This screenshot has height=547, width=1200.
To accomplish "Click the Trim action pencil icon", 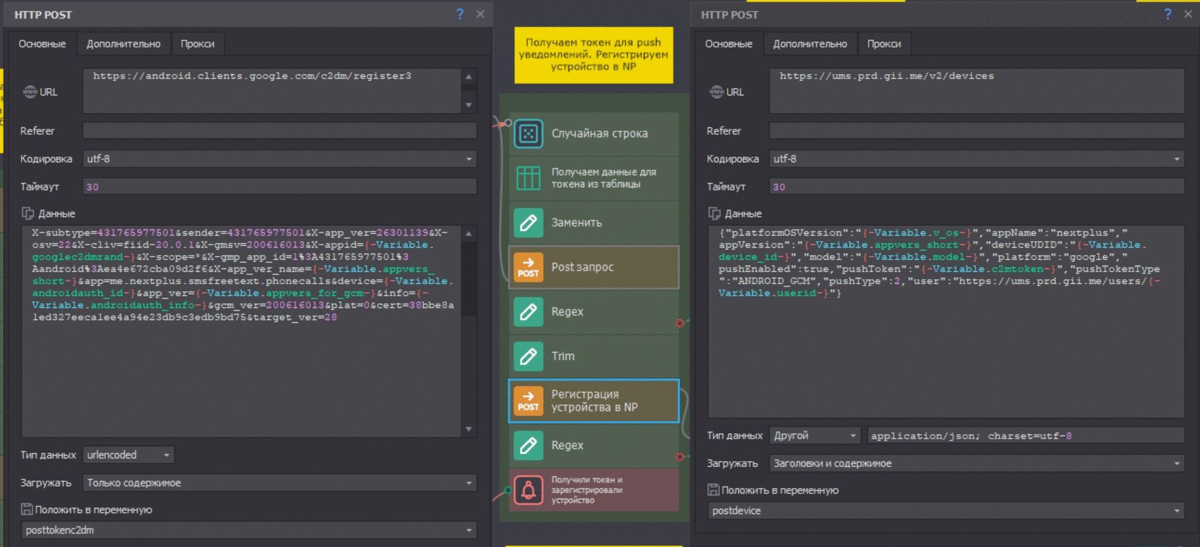I will [528, 356].
